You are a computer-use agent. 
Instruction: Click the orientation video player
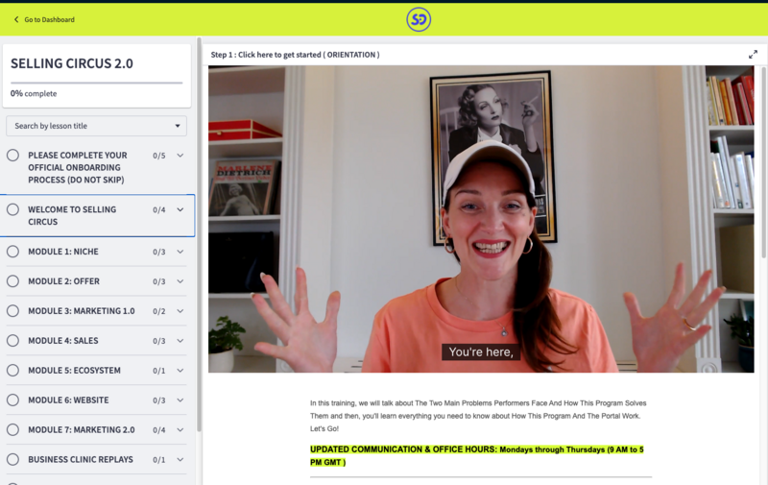[x=481, y=219]
